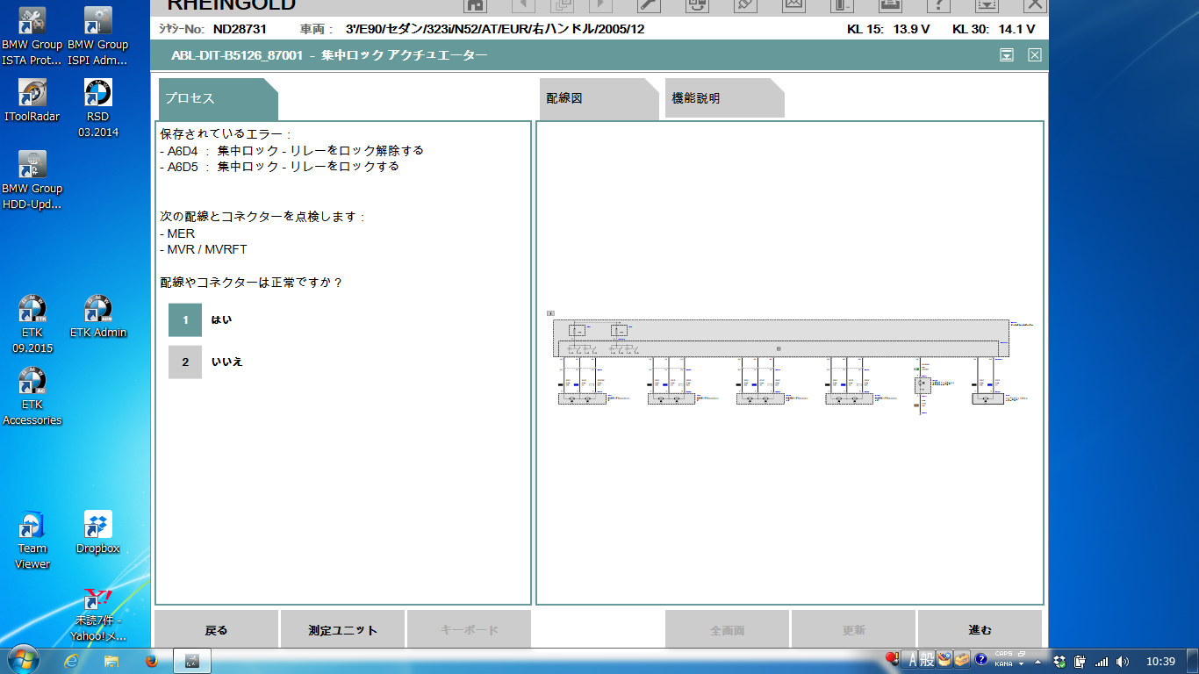The height and width of the screenshot is (674, 1199).
Task: Launch Internet Explorer from taskbar
Action: tap(72, 661)
